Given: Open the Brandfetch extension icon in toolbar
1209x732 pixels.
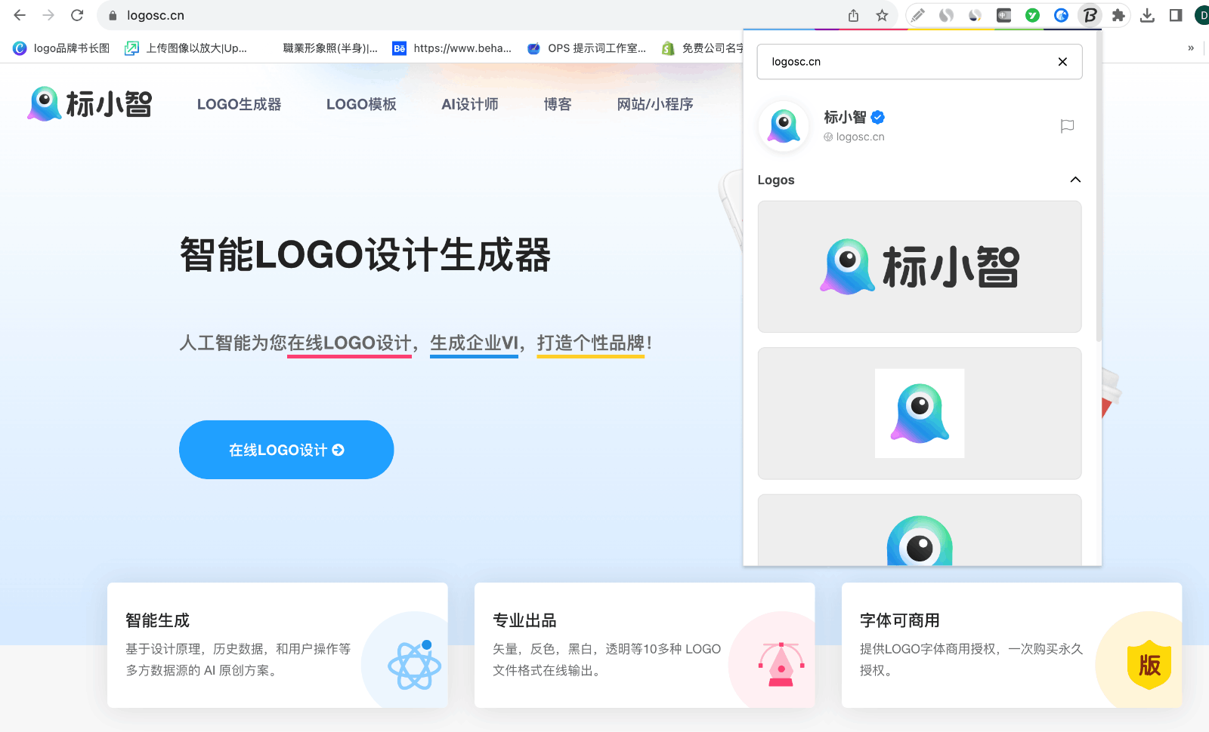Looking at the screenshot, I should 1090,15.
